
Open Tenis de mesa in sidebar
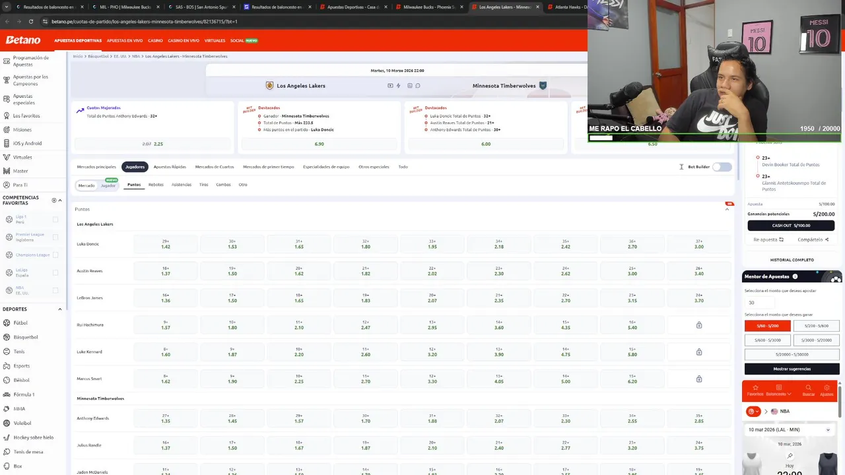28,452
